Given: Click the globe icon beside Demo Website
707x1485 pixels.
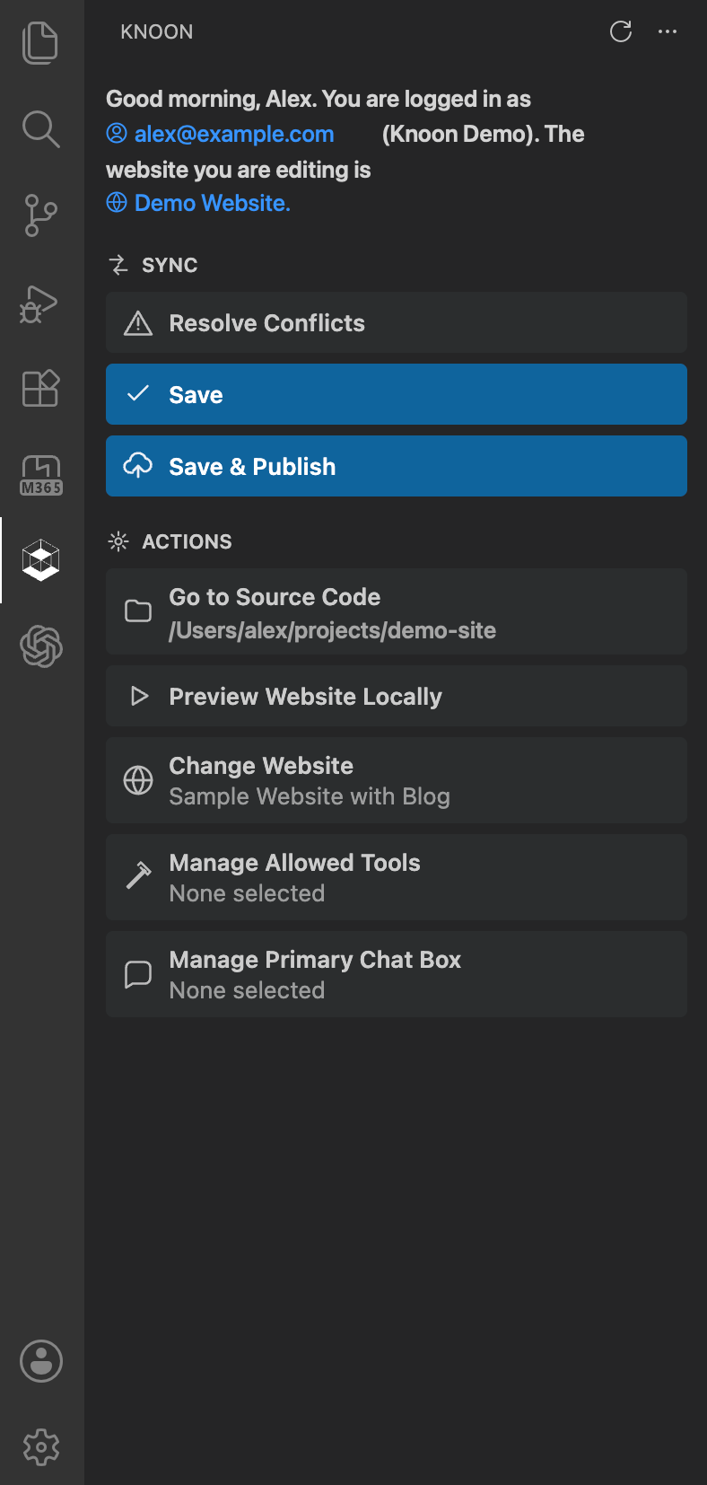Looking at the screenshot, I should (x=117, y=203).
